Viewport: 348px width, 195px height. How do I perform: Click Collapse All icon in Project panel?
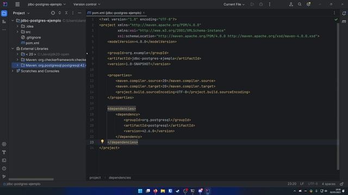point(66,13)
